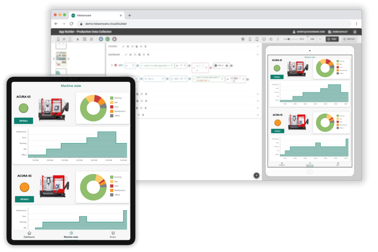Click the Dashboard home icon in tablet

click(29, 233)
